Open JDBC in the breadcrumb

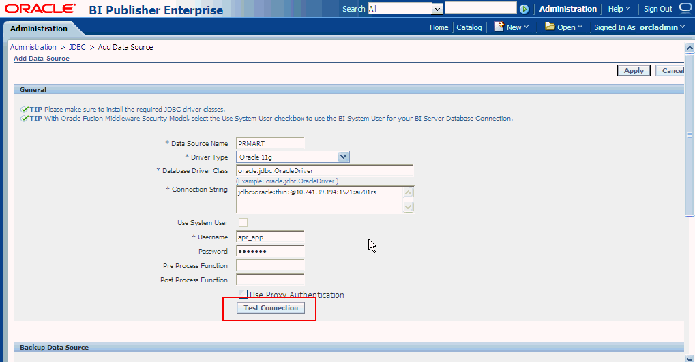(x=77, y=47)
